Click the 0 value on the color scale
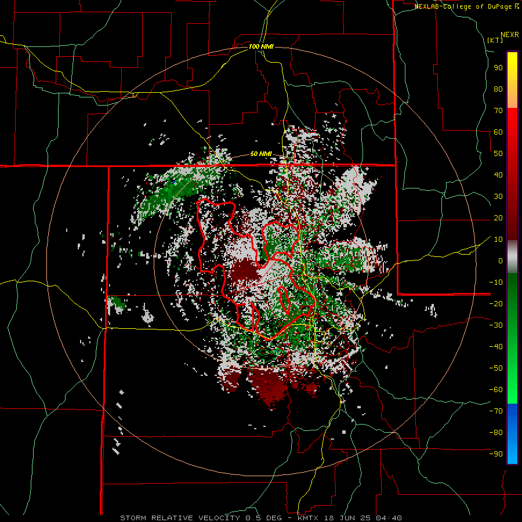The image size is (522, 522). (501, 260)
